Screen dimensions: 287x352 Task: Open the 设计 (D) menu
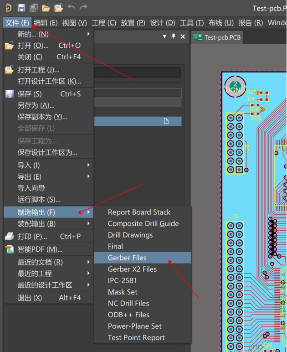tap(163, 23)
